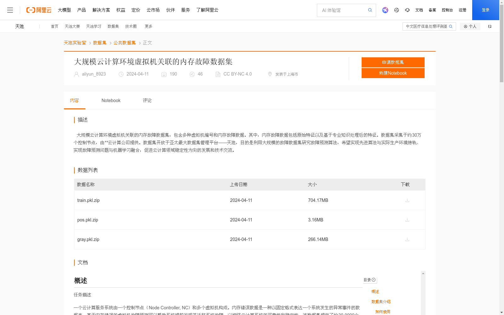Click the download count icon beside 190
Screen dimensions: 504x315
[164, 74]
